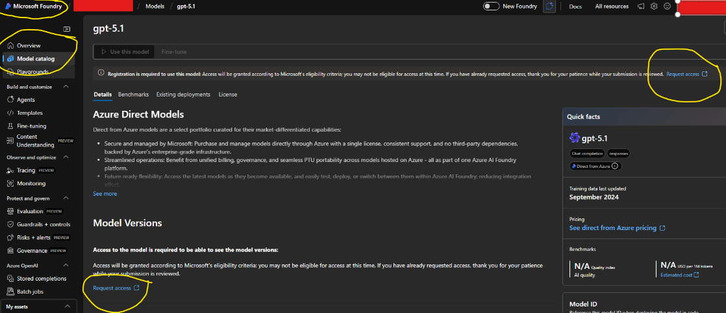Viewport: 726px width, 313px height.
Task: Collapse the Protect and govern section
Action: [66, 198]
